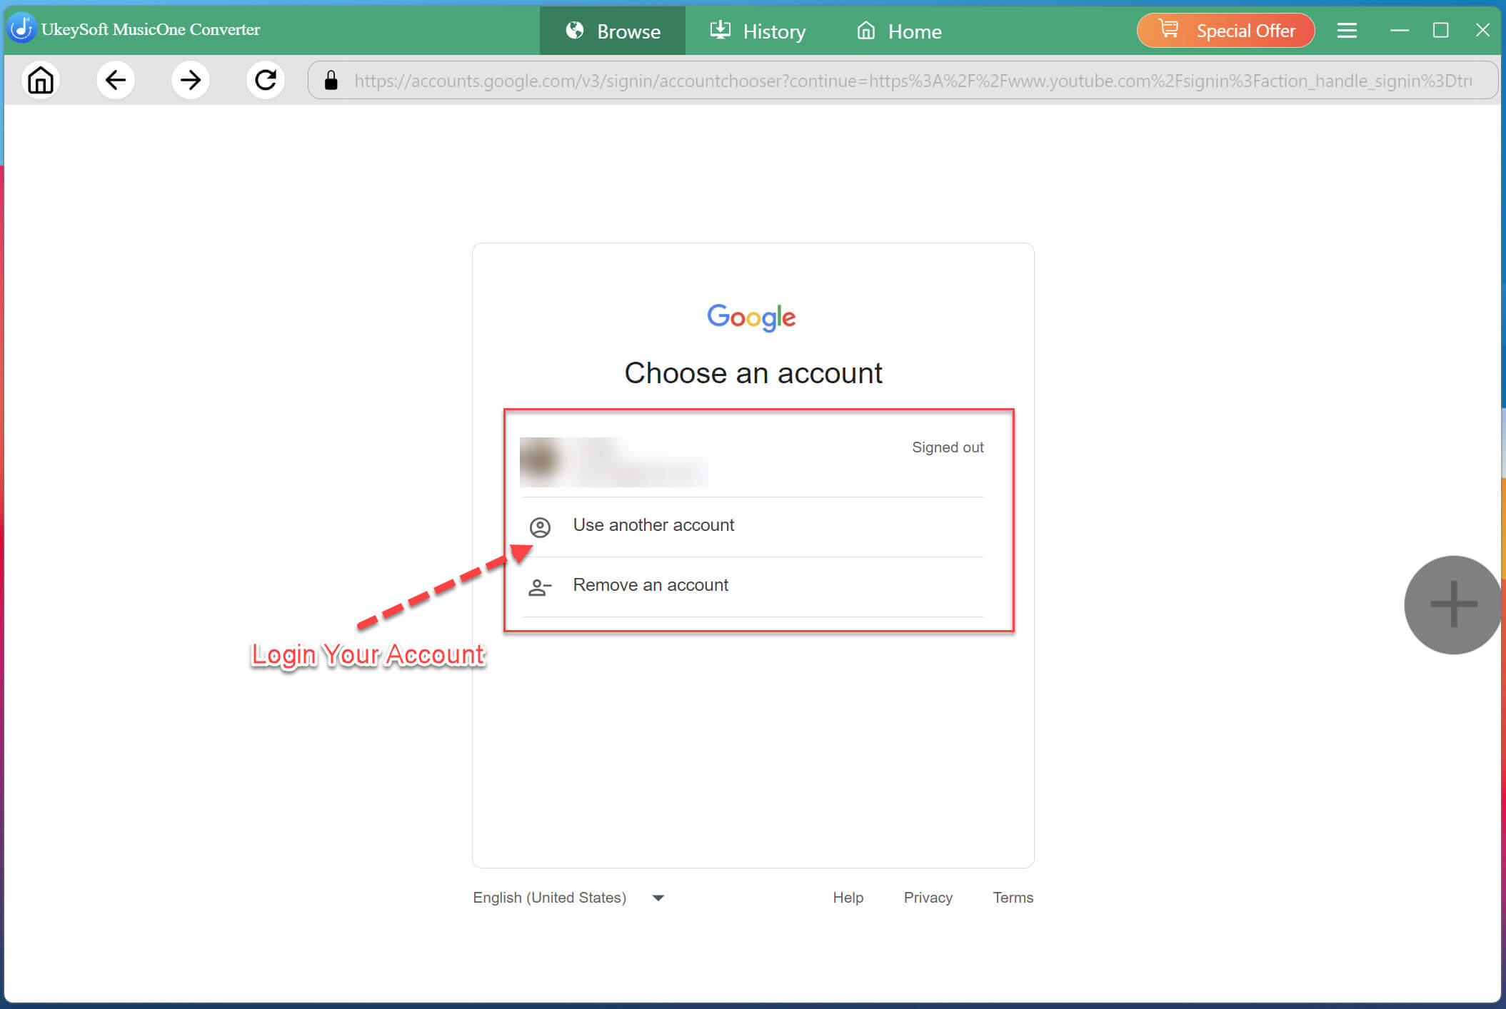Viewport: 1506px width, 1009px height.
Task: Switch to the Browse tab
Action: 613,31
